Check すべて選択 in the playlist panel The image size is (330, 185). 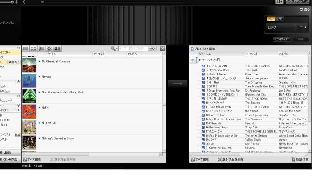coord(193,159)
